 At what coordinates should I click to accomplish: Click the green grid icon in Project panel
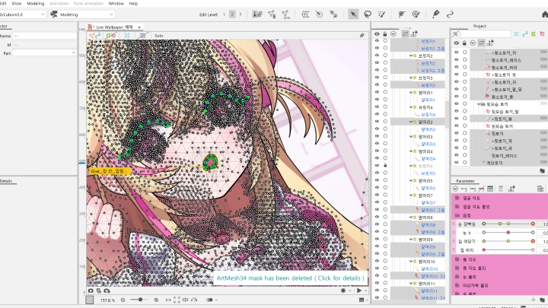tap(534, 34)
